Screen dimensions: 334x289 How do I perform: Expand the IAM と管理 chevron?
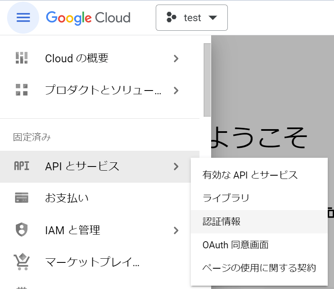point(176,230)
